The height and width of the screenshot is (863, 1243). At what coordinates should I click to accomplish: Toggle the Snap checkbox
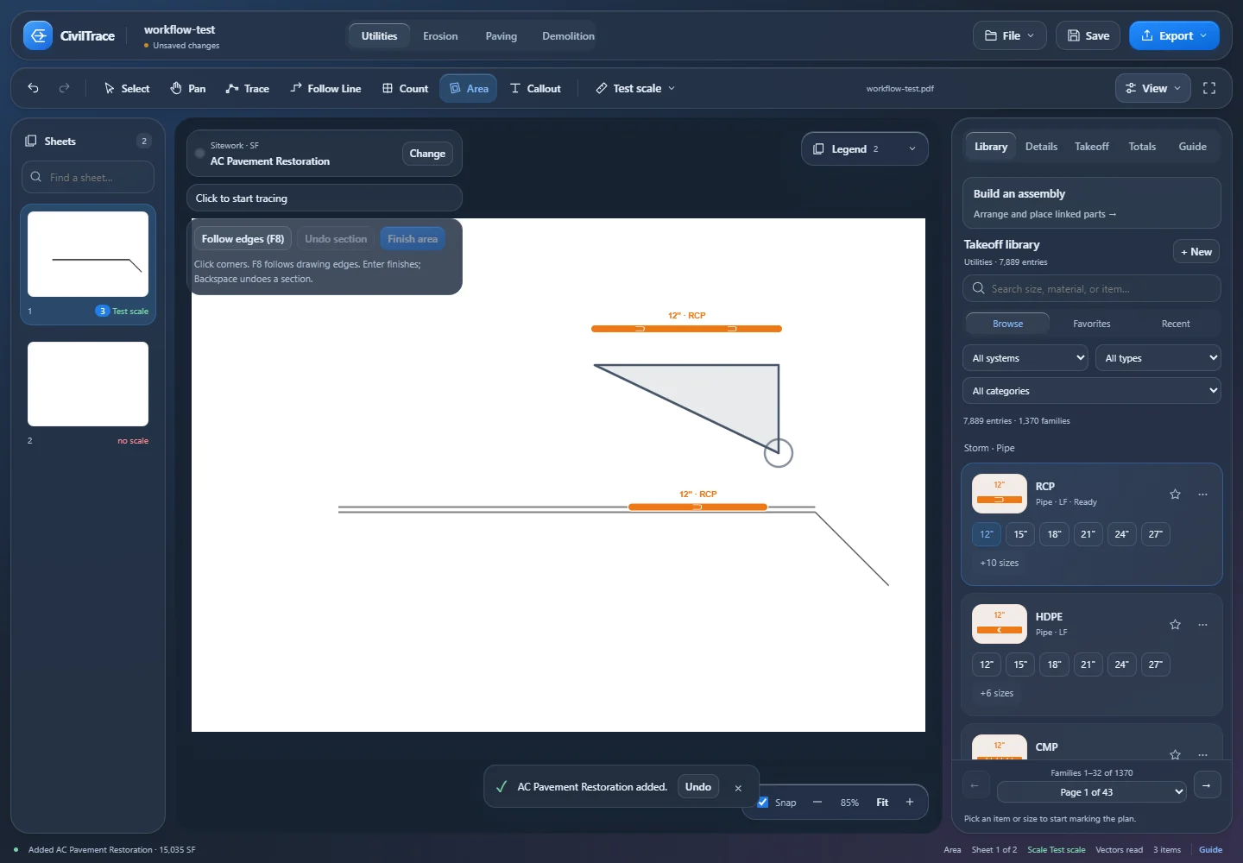click(x=763, y=803)
